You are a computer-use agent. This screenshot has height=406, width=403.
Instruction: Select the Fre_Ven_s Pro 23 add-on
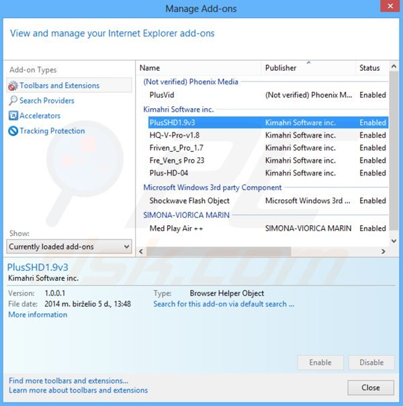(x=268, y=161)
